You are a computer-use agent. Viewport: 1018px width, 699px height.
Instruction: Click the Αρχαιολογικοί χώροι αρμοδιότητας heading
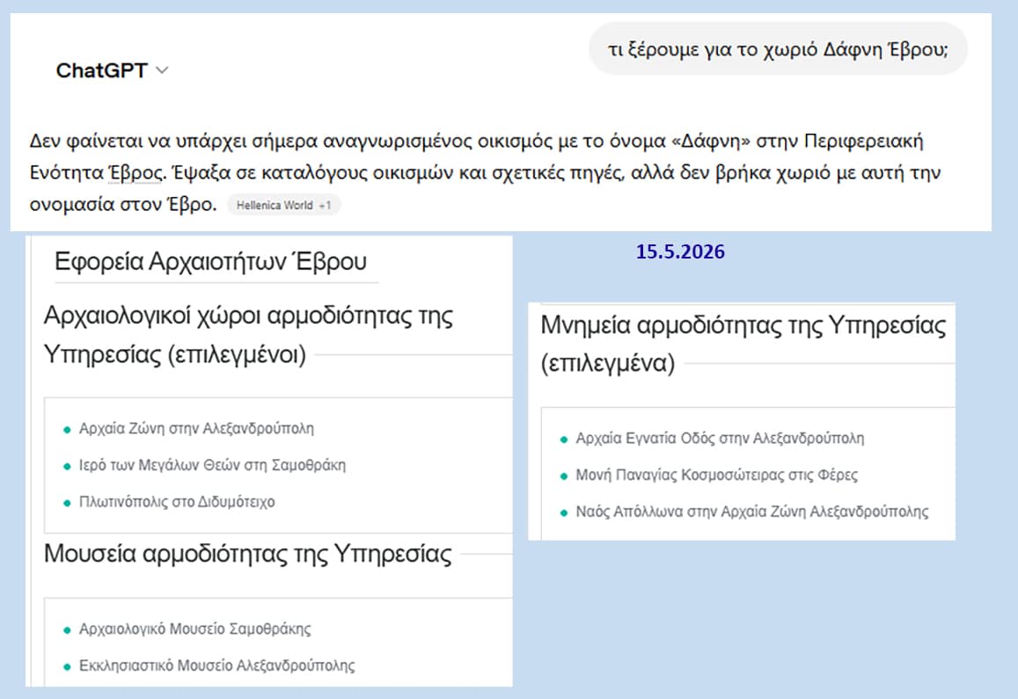coord(248,335)
